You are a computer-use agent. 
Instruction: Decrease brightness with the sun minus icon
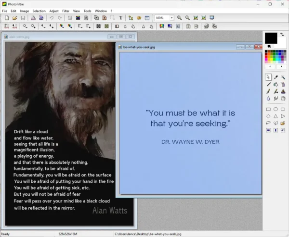click(25, 26)
